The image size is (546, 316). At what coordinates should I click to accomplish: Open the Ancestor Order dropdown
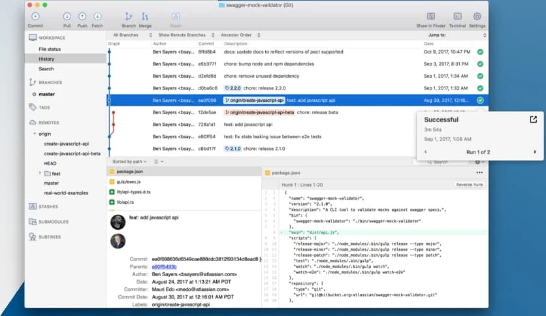click(x=240, y=35)
